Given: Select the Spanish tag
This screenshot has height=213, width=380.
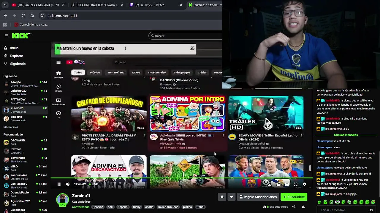Looking at the screenshot, I should [98, 207].
